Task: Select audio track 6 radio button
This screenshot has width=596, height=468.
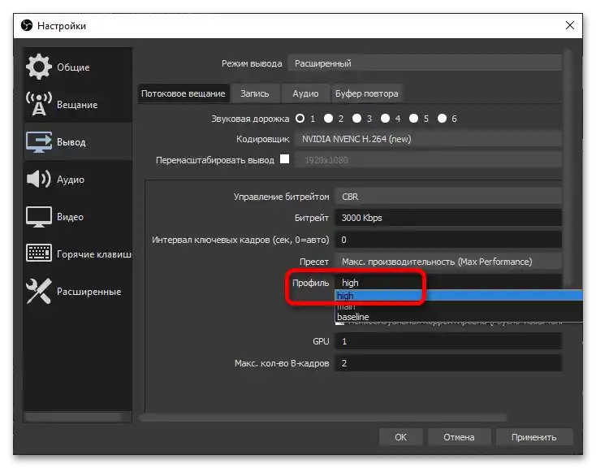Action: click(442, 119)
